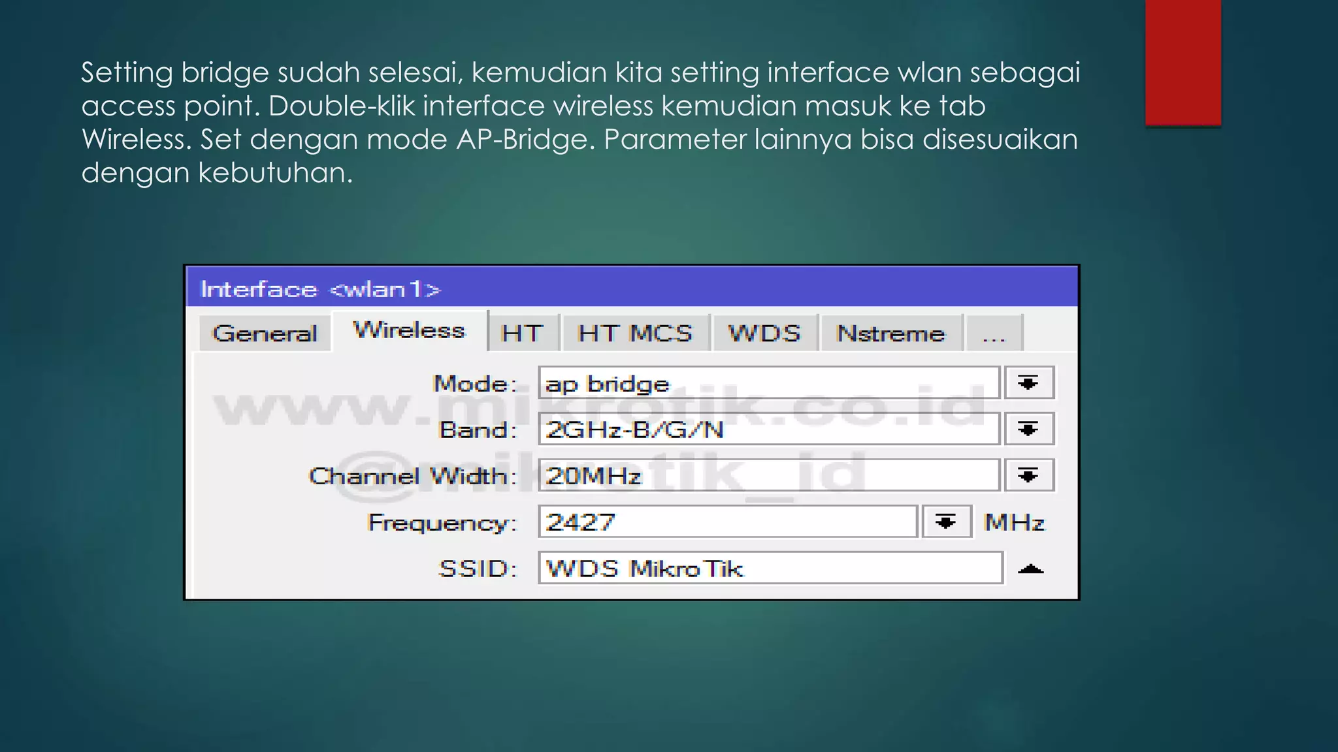Switch to the WDS tab
Image resolution: width=1338 pixels, height=752 pixels.
pos(764,333)
